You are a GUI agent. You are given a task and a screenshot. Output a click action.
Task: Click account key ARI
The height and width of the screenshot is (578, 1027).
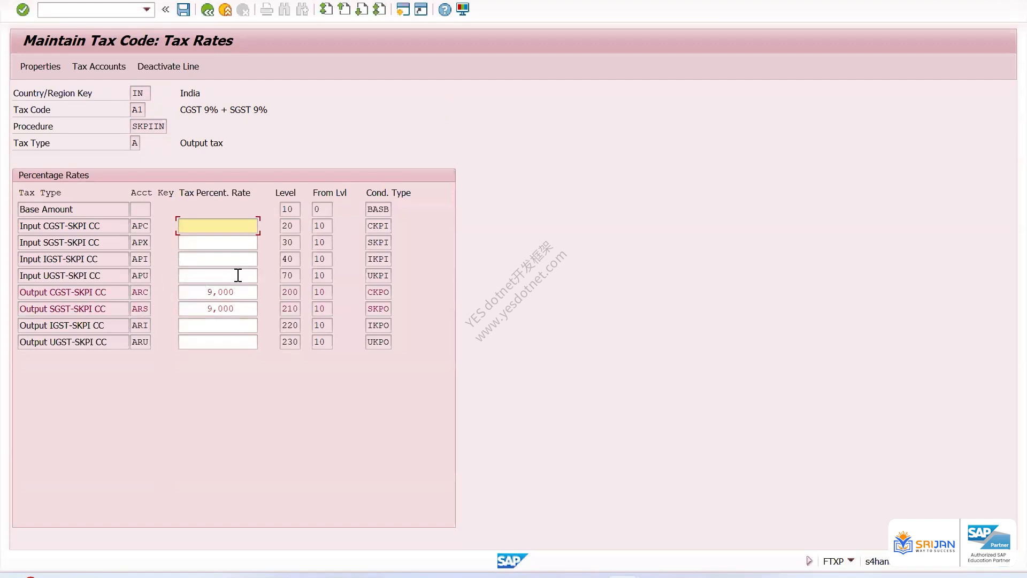pyautogui.click(x=140, y=325)
